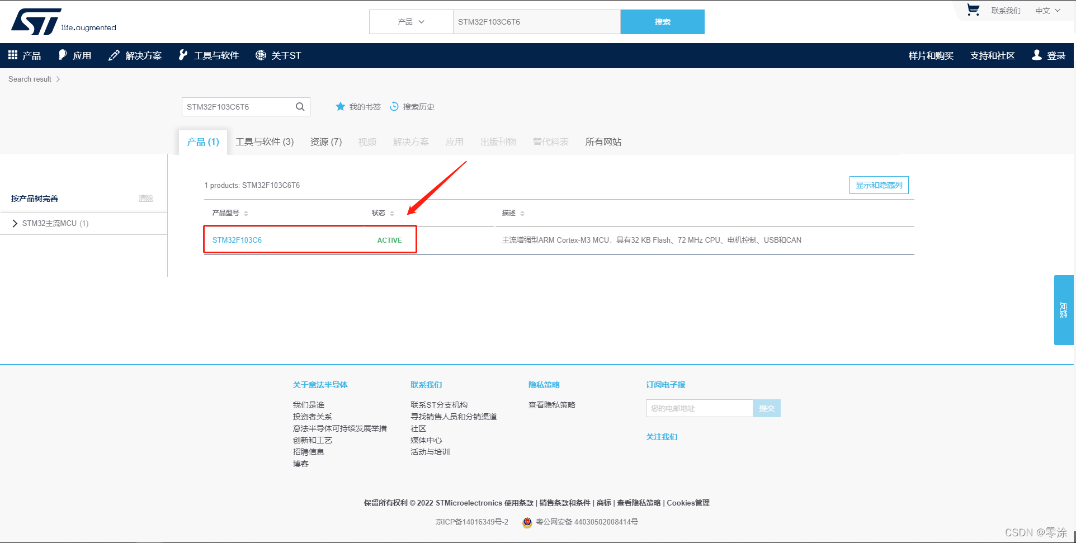Open 联系ST分支机构 footer link
1076x543 pixels.
(x=439, y=405)
